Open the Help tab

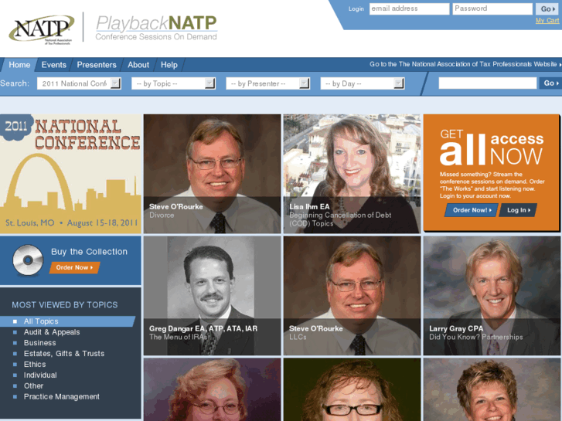[x=169, y=65]
